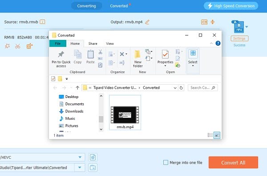Click the scissors cut icon in Tipard

(x=18, y=46)
